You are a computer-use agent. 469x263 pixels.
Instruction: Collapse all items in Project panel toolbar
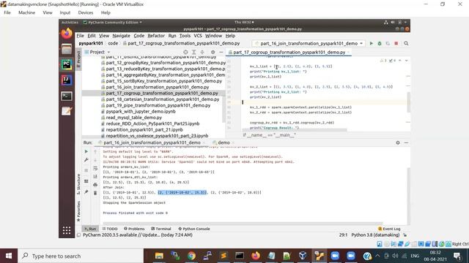pyautogui.click(x=202, y=52)
